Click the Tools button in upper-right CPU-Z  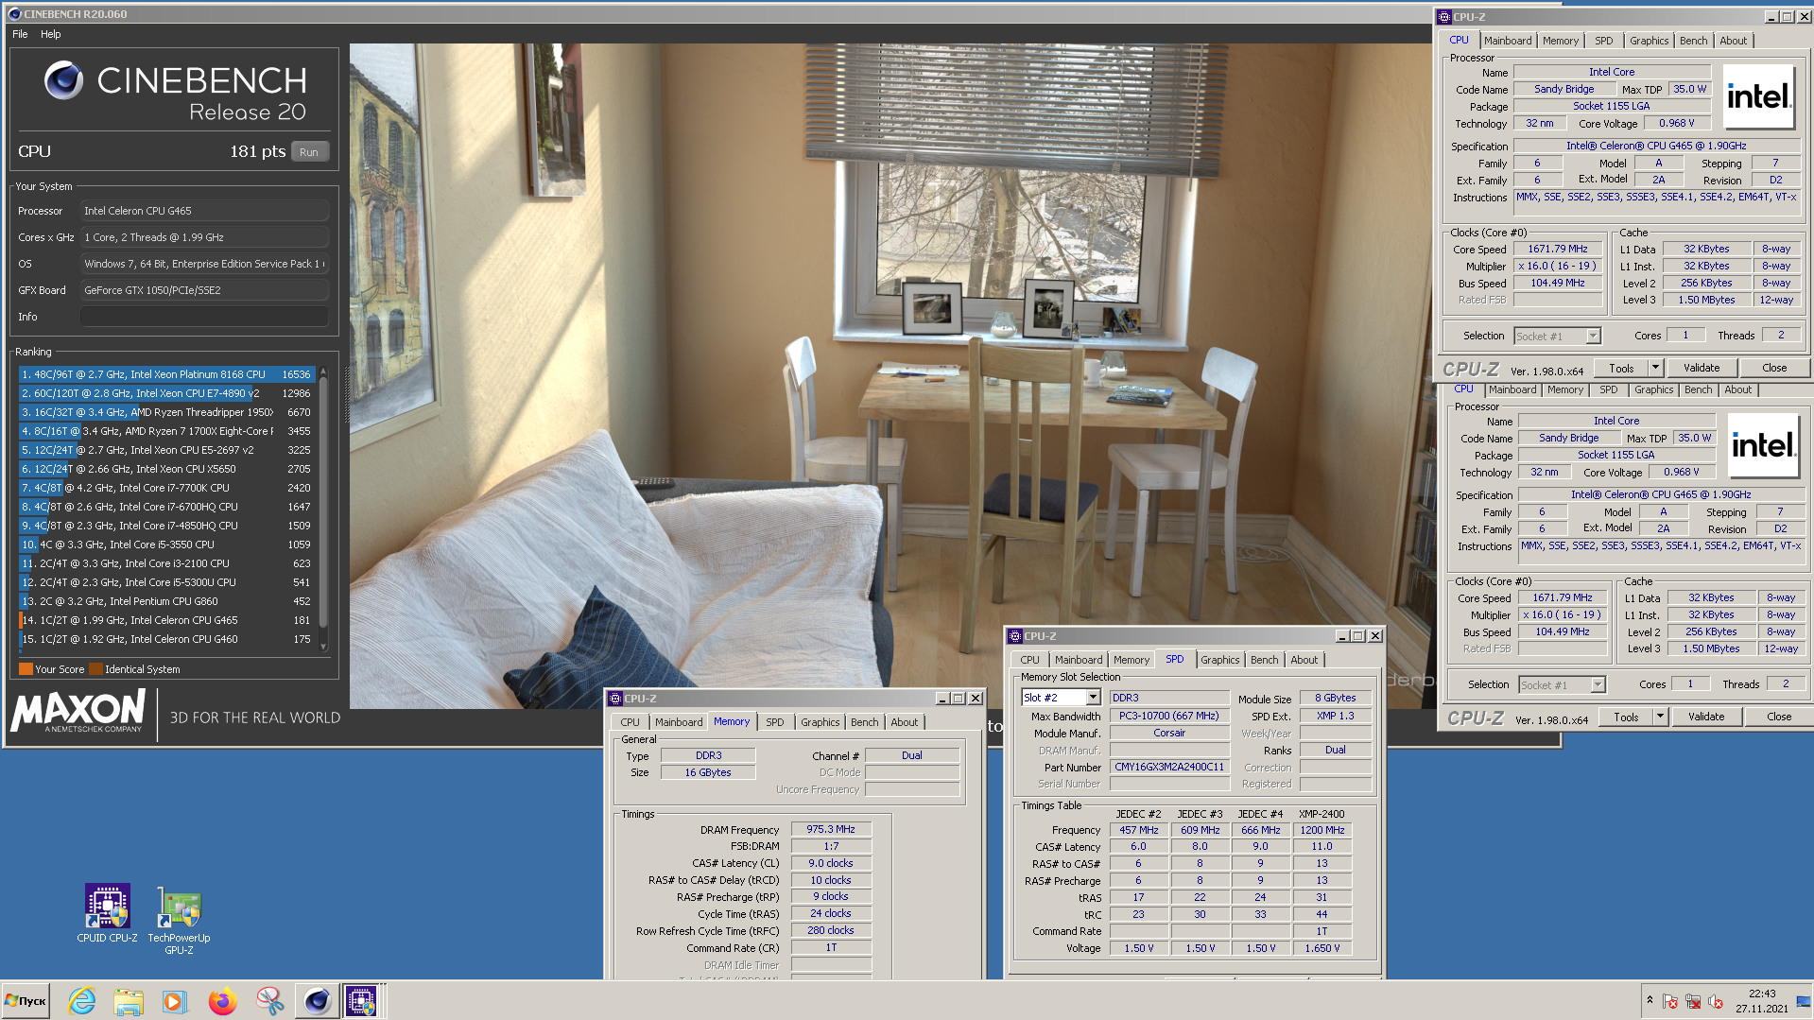1622,368
